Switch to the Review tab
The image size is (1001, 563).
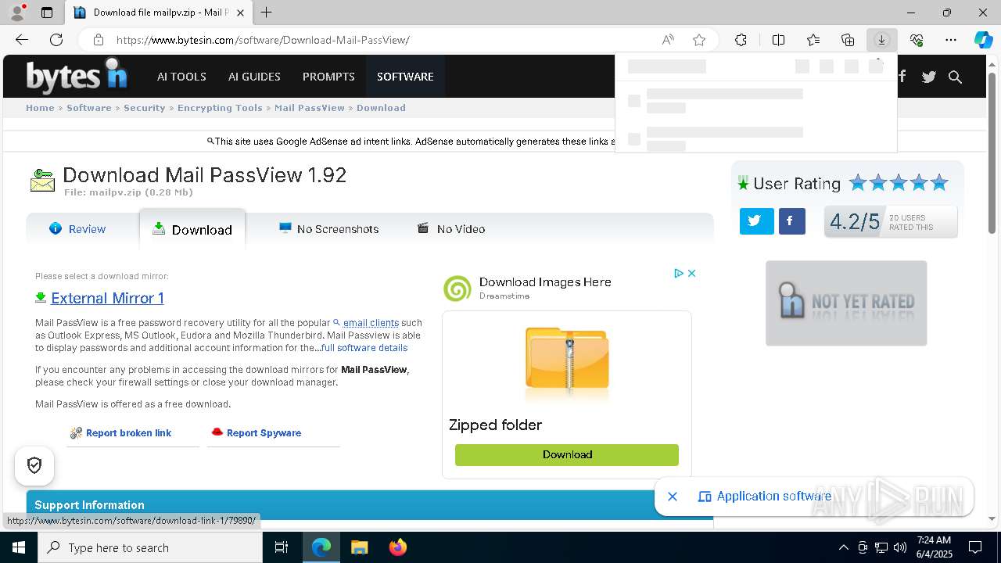tap(77, 229)
